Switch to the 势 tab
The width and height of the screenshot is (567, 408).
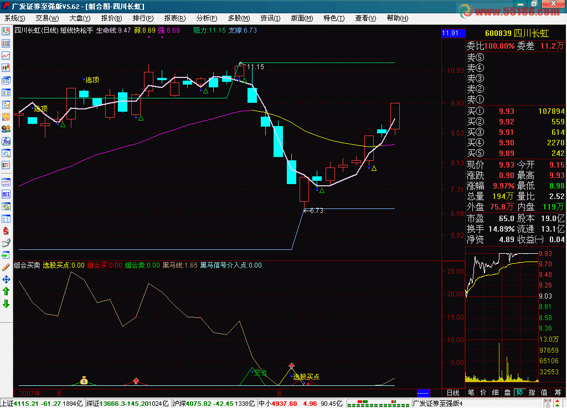pyautogui.click(x=519, y=393)
